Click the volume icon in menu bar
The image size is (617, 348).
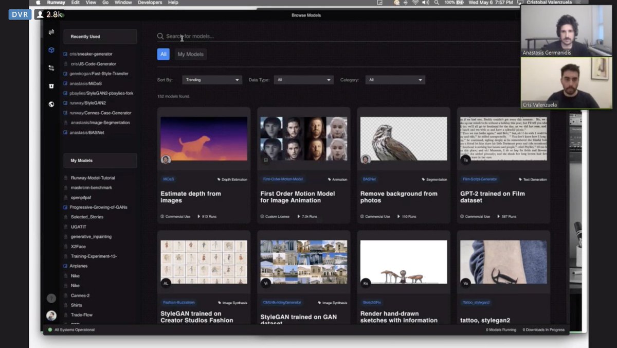[426, 3]
